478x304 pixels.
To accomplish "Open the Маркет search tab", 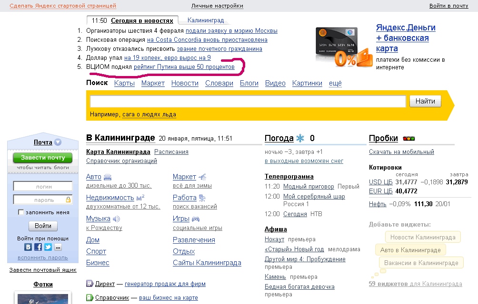I will coord(153,83).
